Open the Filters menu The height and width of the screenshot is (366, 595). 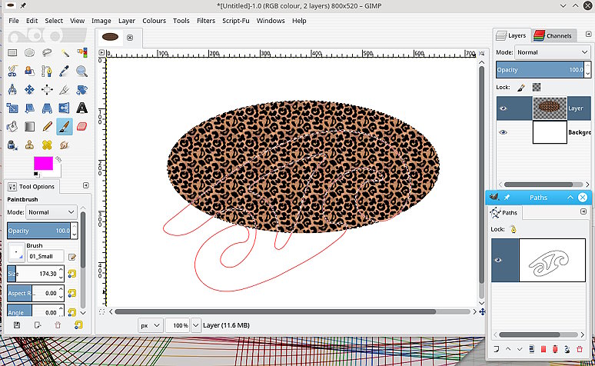point(205,21)
